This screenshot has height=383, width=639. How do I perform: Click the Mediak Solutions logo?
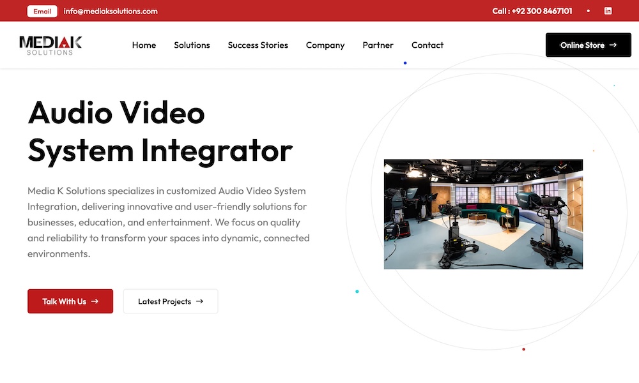coord(50,45)
